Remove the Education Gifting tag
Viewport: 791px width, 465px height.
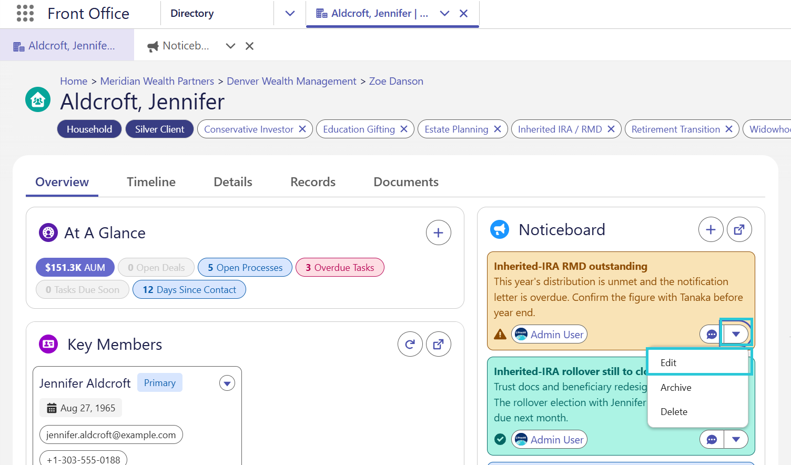(x=404, y=129)
